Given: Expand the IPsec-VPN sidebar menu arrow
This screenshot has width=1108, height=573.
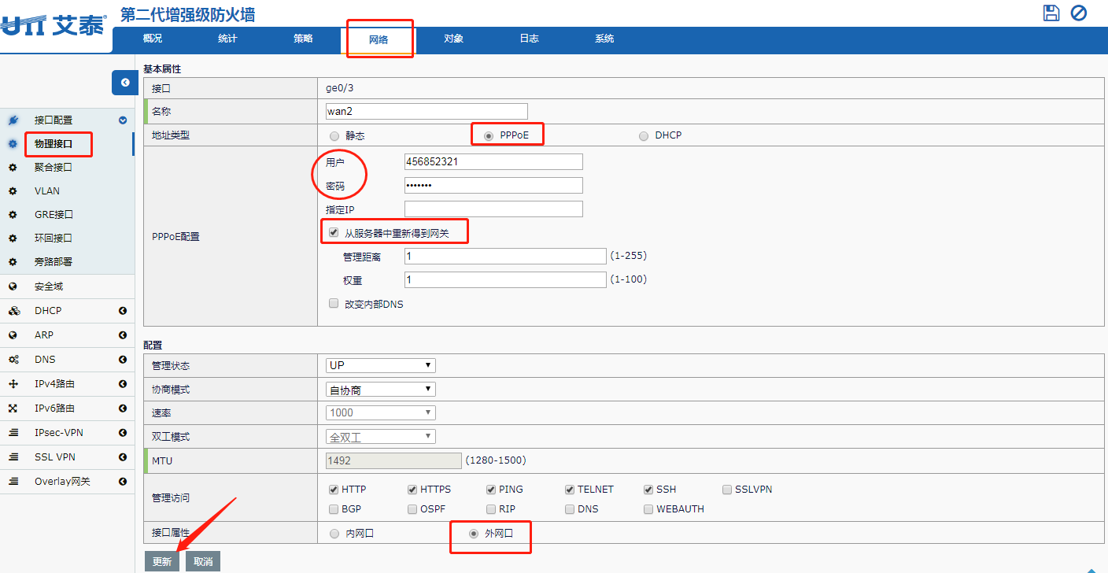Looking at the screenshot, I should (x=123, y=433).
